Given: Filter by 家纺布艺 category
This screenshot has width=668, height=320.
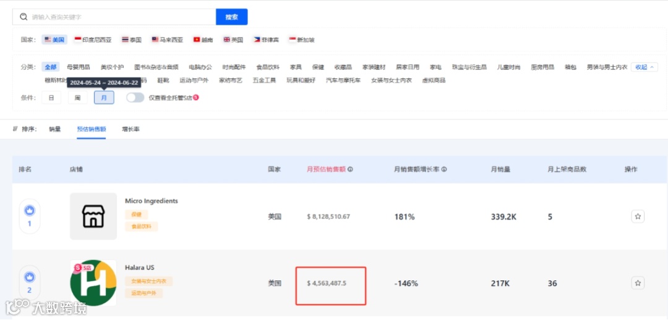Looking at the screenshot, I should click(231, 80).
